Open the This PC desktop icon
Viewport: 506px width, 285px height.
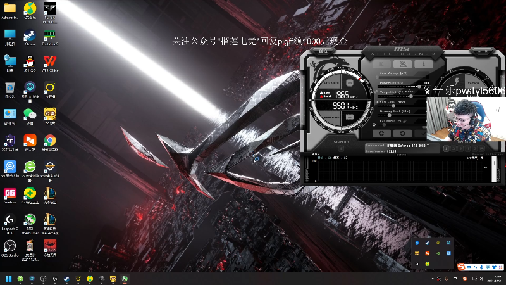click(9, 37)
